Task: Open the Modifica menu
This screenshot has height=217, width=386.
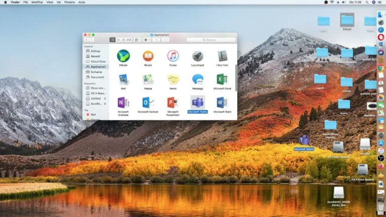Action: pos(37,2)
